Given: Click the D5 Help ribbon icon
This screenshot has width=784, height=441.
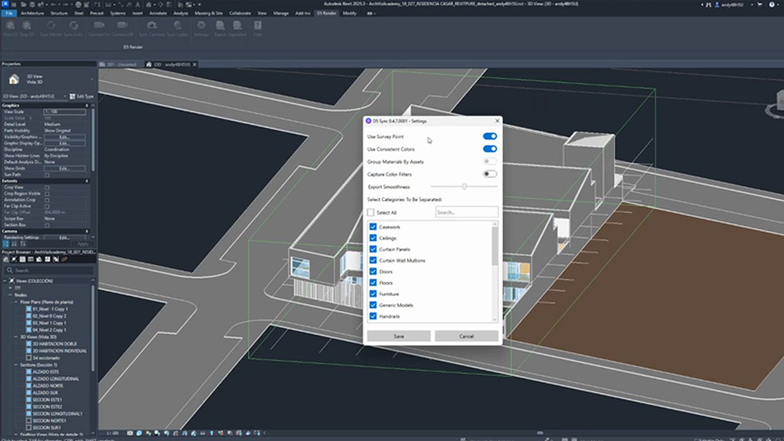Looking at the screenshot, I should [x=258, y=26].
